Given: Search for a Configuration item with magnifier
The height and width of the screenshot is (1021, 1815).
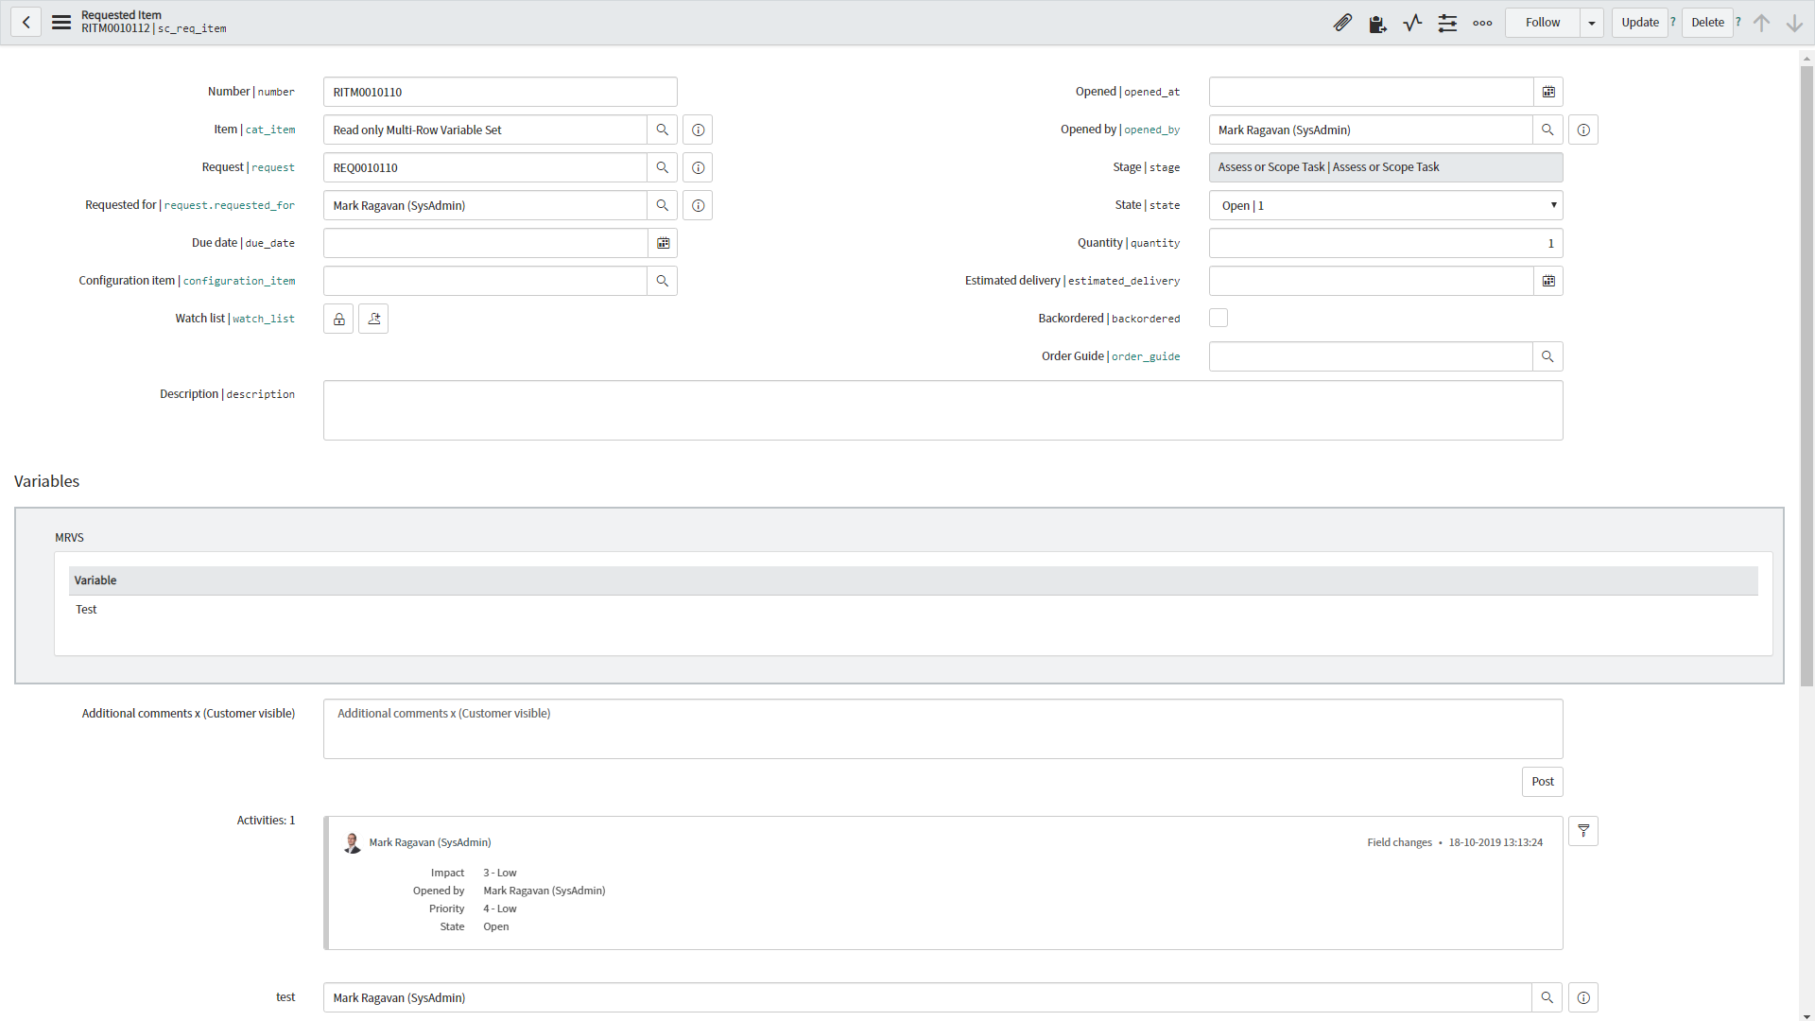Looking at the screenshot, I should pos(662,280).
